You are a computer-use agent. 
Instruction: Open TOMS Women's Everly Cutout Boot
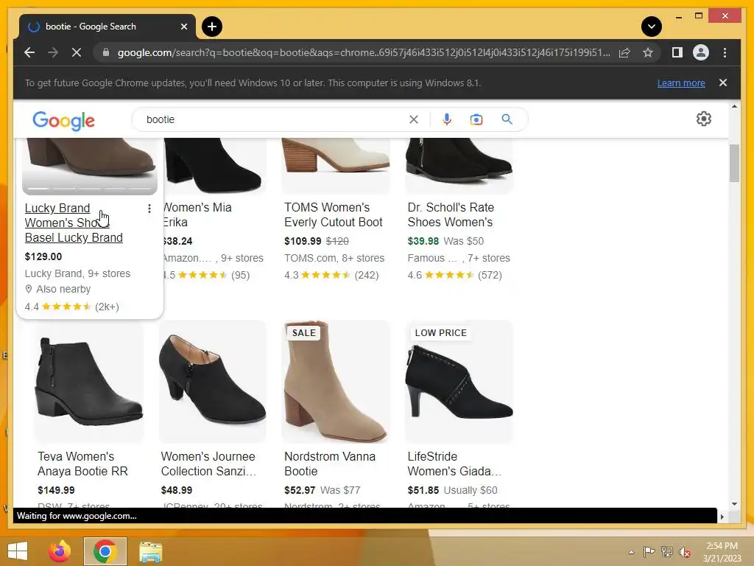pyautogui.click(x=334, y=214)
